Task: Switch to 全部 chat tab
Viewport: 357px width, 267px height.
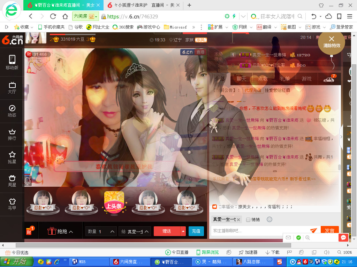Action: pyautogui.click(x=220, y=79)
